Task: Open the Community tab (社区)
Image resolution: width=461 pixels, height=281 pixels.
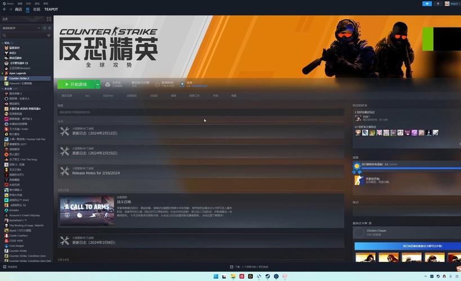Action: coord(37,9)
